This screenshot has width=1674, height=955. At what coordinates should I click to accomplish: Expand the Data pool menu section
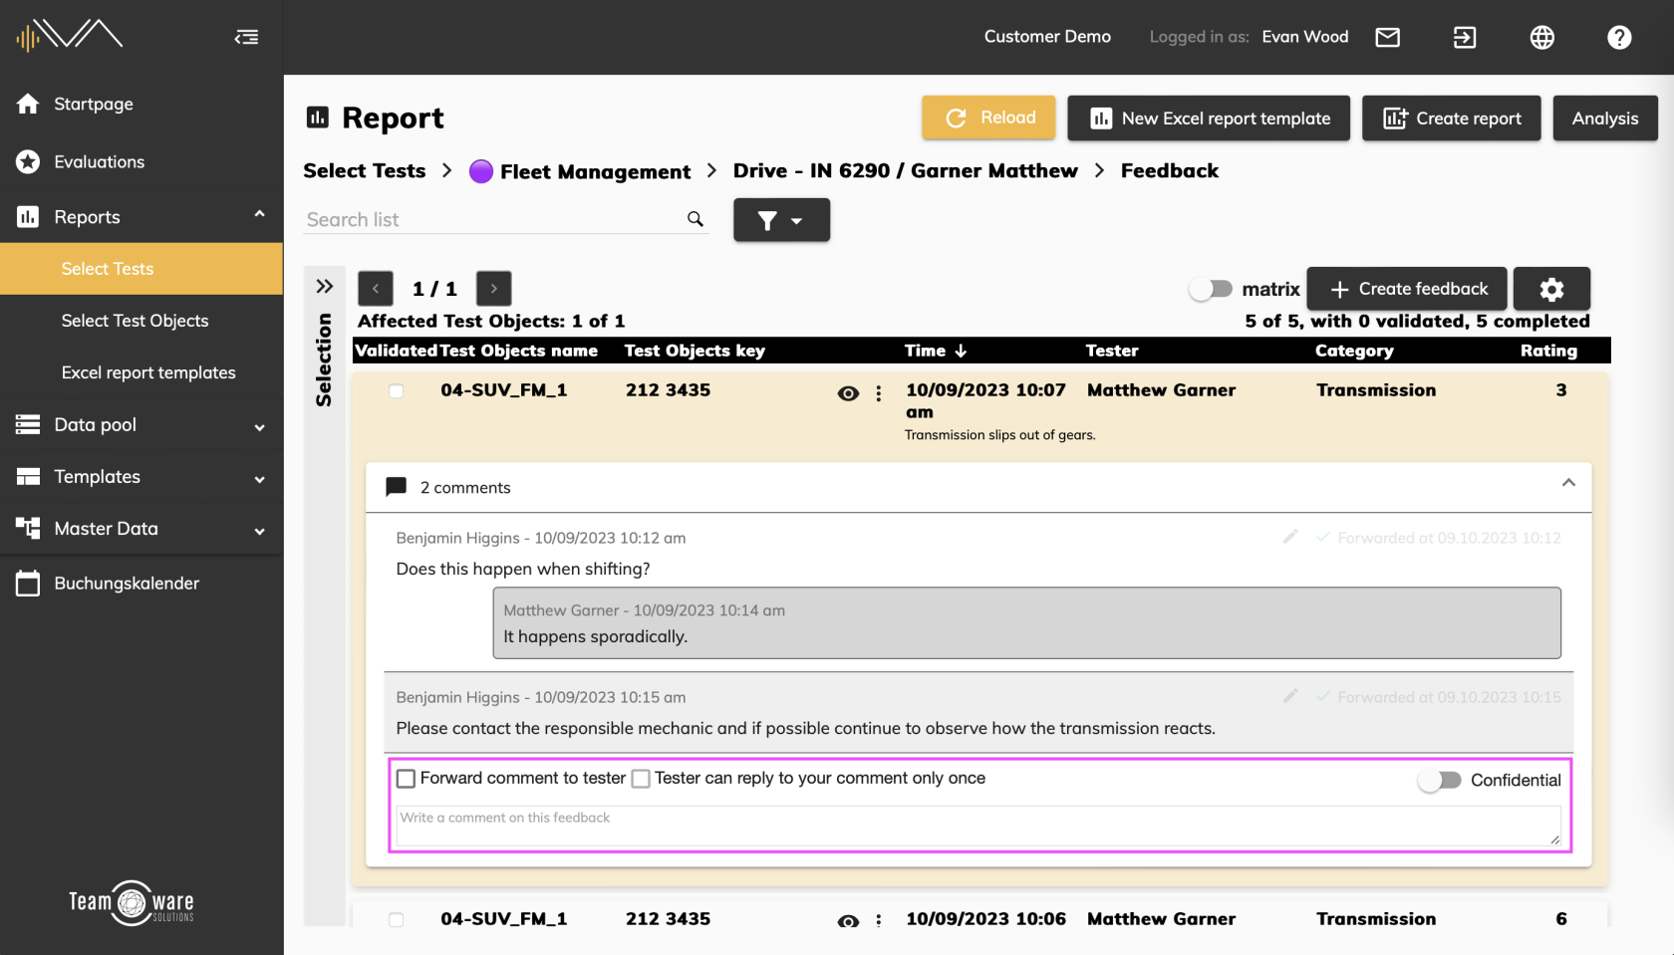260,427
